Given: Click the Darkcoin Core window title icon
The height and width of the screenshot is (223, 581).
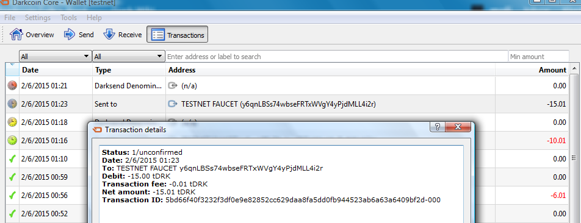Looking at the screenshot, I should click(x=5, y=3).
